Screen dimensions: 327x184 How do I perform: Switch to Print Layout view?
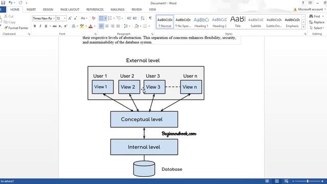pos(277,181)
